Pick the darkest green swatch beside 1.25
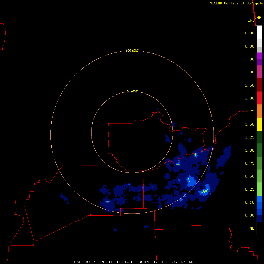 click(259, 137)
